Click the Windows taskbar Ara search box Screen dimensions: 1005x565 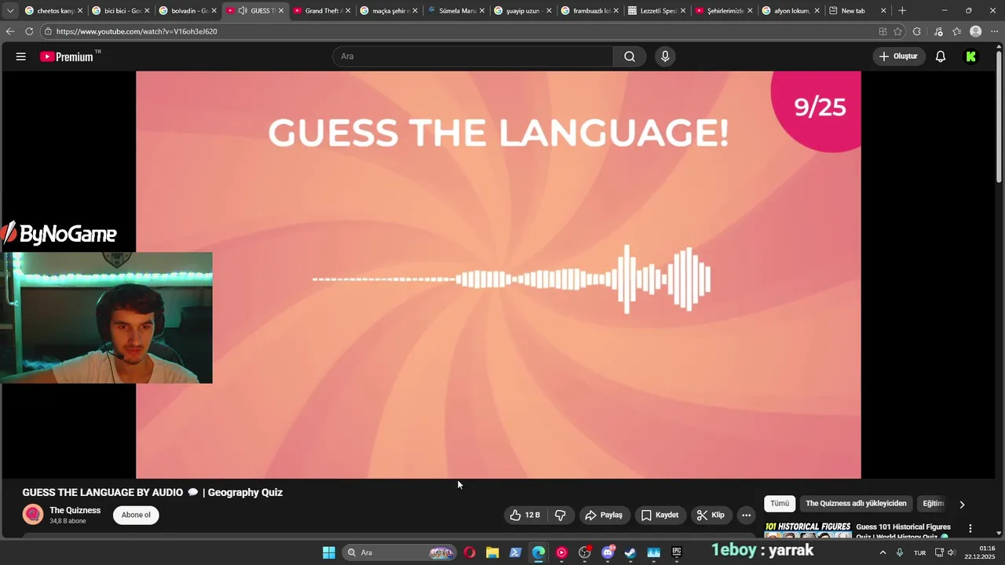[x=400, y=552]
